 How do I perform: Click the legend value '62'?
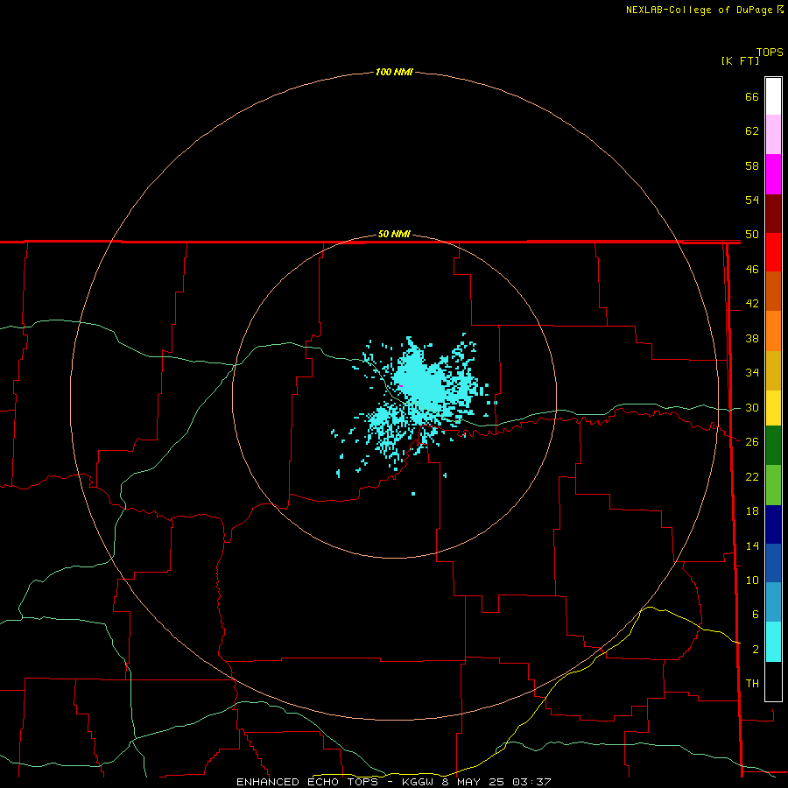tap(752, 131)
